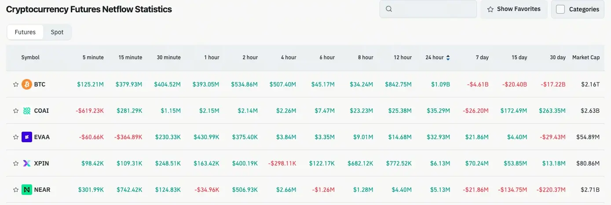The height and width of the screenshot is (205, 611).
Task: Click the COAI row star icon
Action: point(16,111)
